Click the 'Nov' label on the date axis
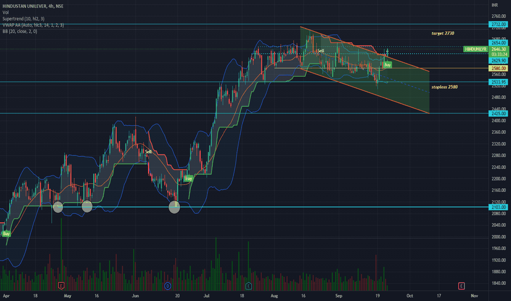 click(x=474, y=296)
